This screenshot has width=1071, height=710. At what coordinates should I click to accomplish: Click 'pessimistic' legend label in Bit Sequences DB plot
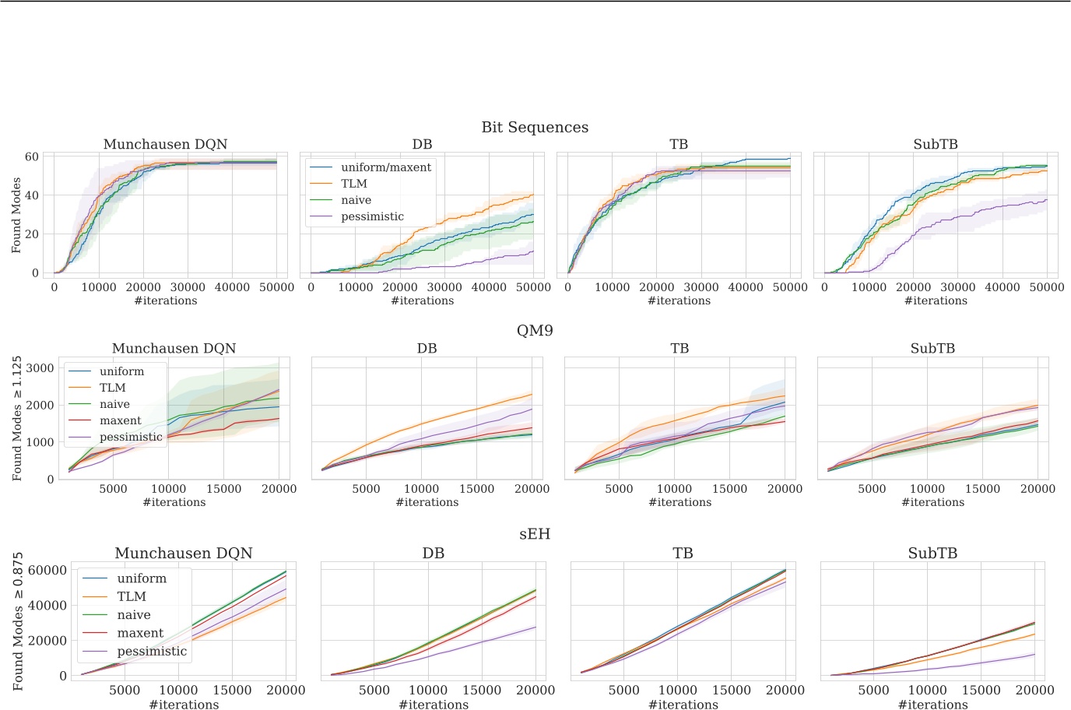click(x=372, y=216)
